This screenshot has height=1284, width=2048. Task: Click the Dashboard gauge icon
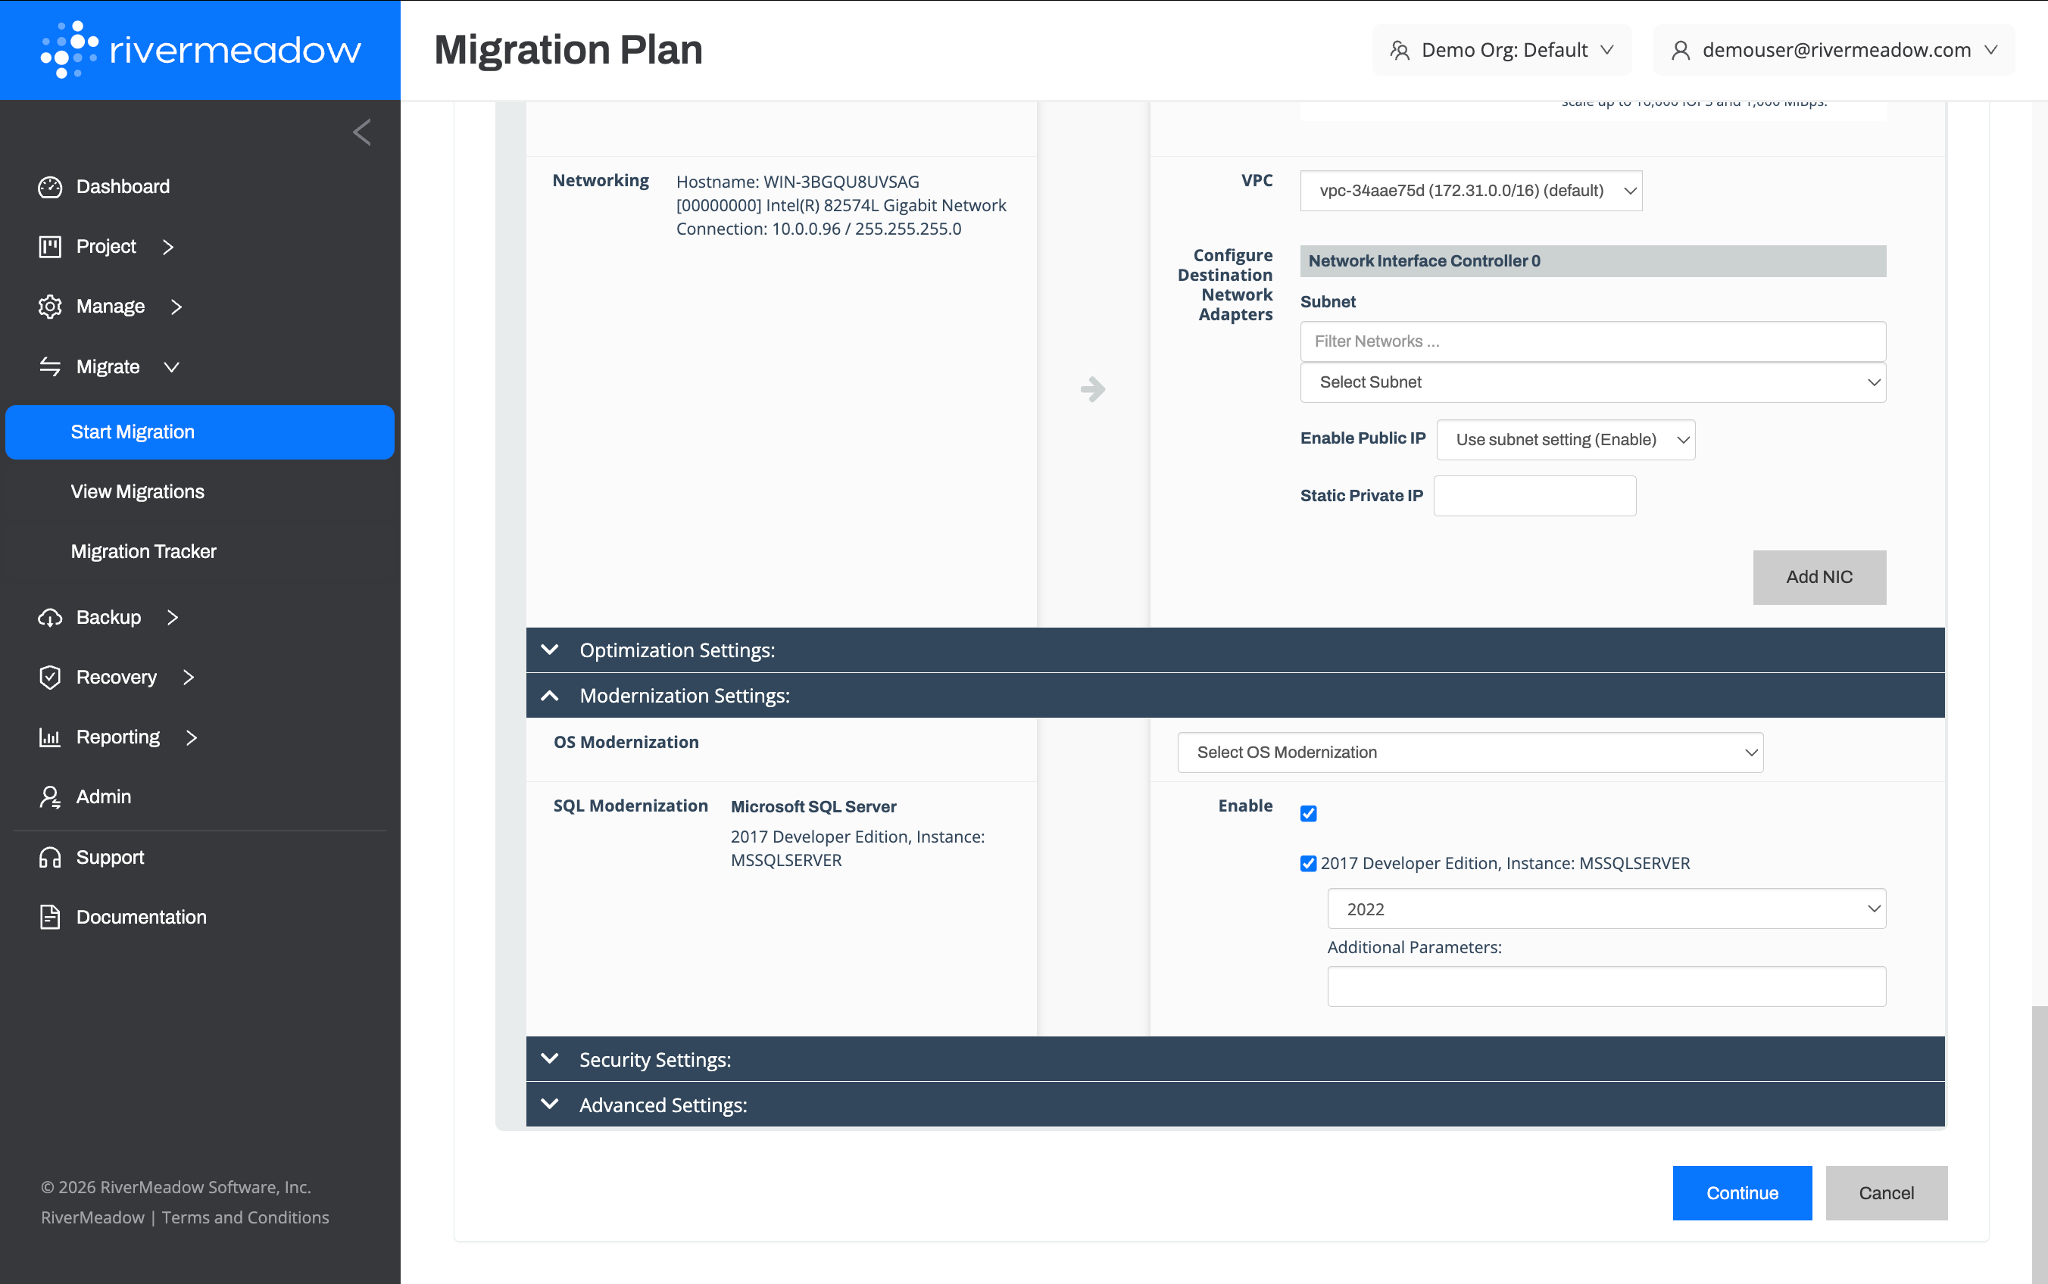[50, 187]
